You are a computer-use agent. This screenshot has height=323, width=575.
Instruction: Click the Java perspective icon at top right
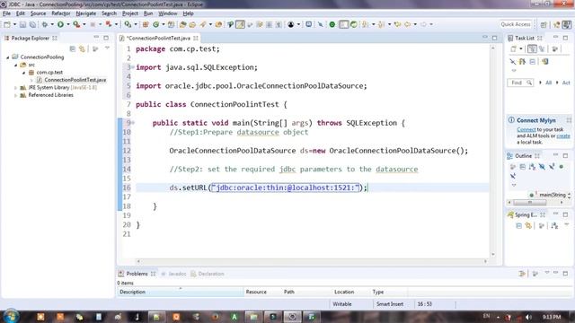pyautogui.click(x=567, y=24)
